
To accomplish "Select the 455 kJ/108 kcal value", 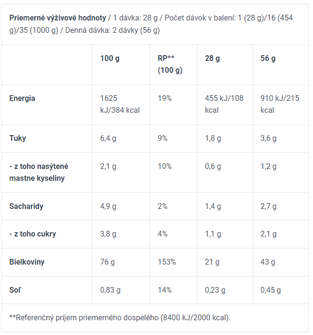I will pos(224,104).
